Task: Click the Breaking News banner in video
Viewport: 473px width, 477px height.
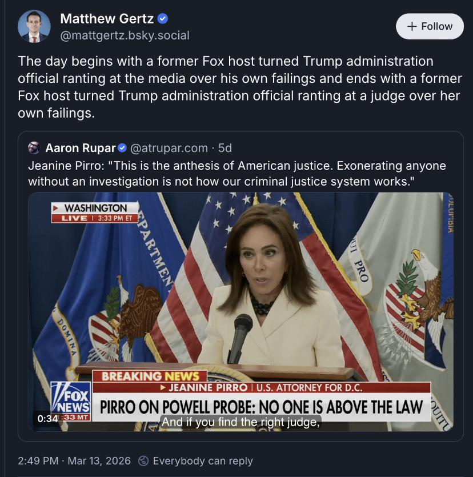Action: [150, 376]
